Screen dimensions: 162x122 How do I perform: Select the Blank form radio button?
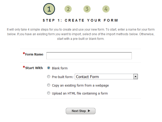pyautogui.click(x=49, y=68)
